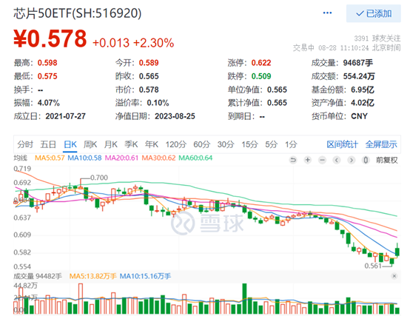Click the tallest green volume bar

[244, 298]
